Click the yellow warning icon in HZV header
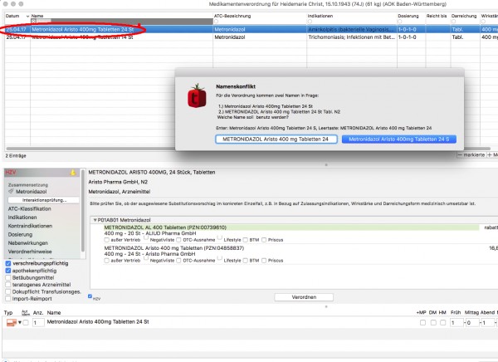 click(73, 173)
